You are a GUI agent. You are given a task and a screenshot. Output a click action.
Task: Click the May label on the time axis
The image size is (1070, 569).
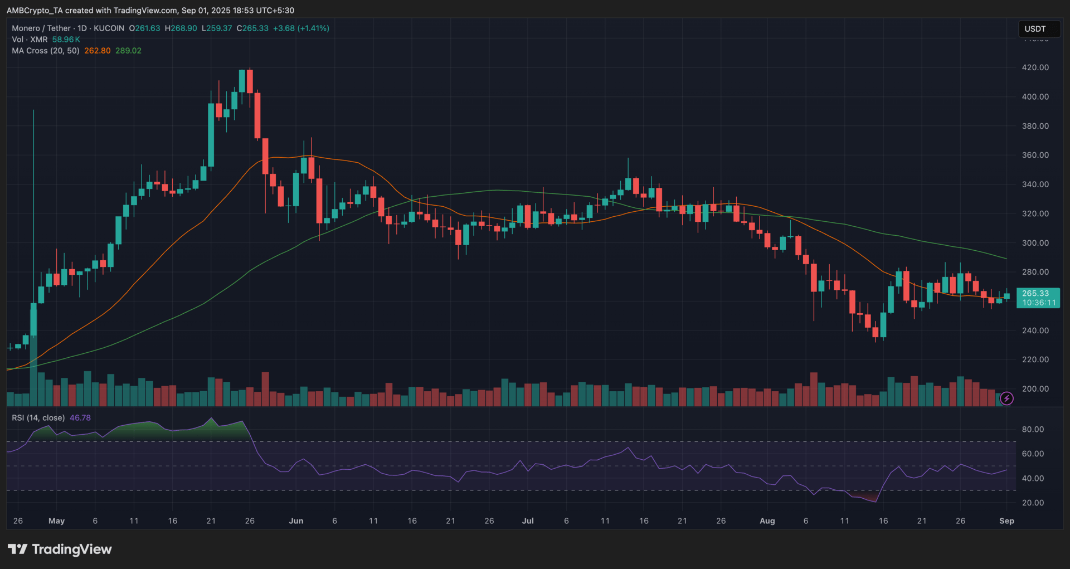click(57, 521)
